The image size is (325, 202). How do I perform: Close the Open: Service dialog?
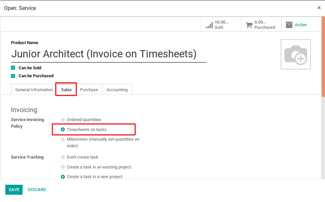319,8
